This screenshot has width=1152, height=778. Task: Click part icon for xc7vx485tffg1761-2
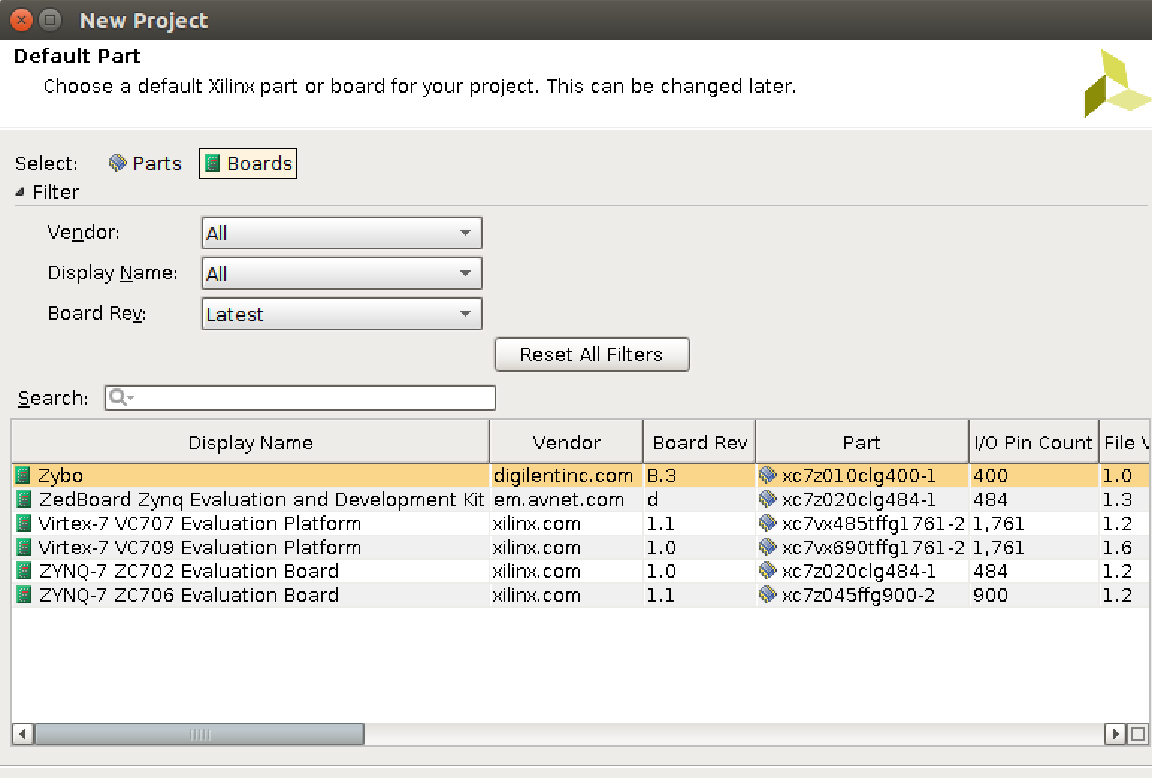coord(768,523)
